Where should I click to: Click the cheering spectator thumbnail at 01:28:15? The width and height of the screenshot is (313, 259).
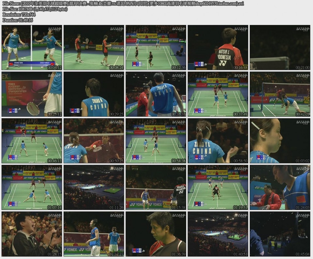point(32,234)
